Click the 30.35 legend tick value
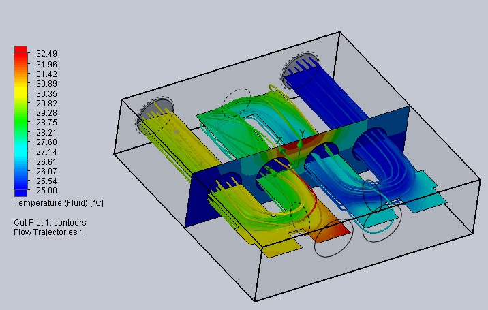The width and height of the screenshot is (488, 310). tap(47, 93)
